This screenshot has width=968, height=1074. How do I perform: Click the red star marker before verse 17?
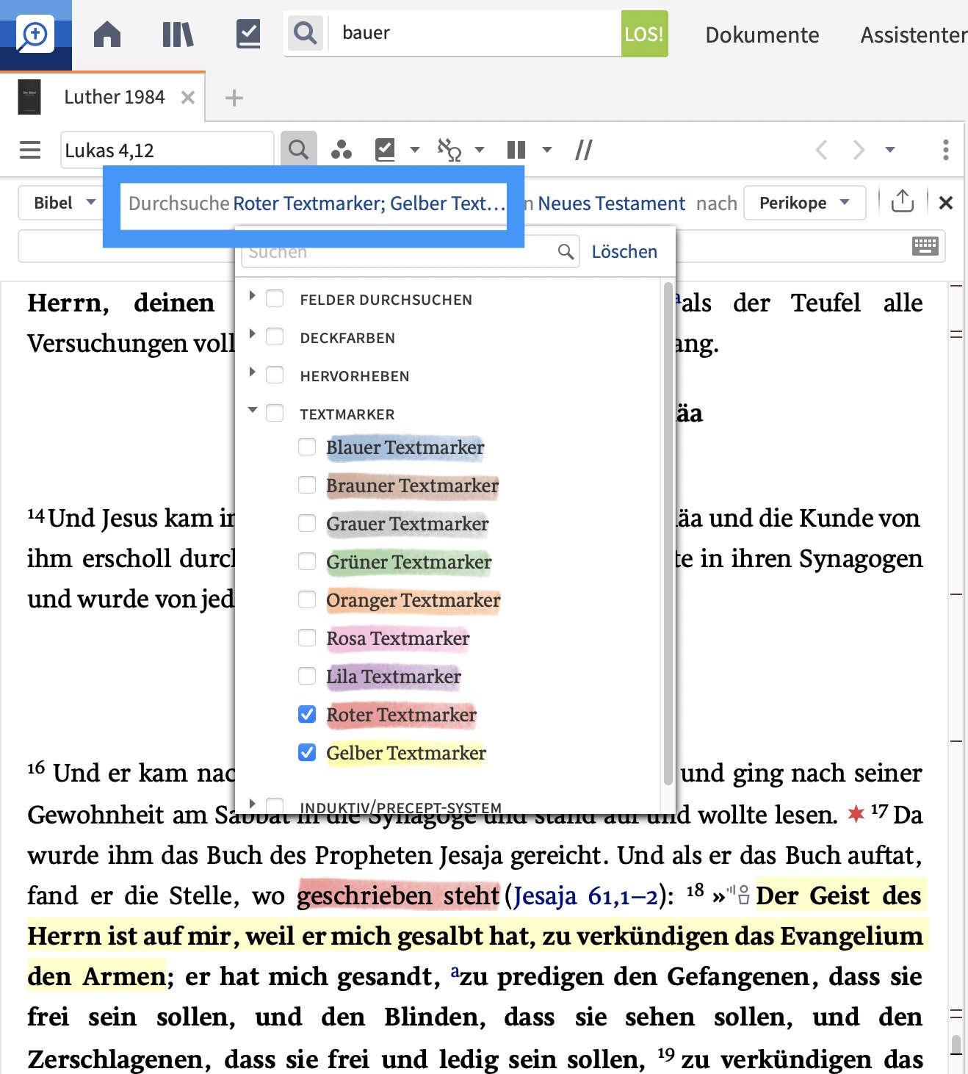pos(856,813)
